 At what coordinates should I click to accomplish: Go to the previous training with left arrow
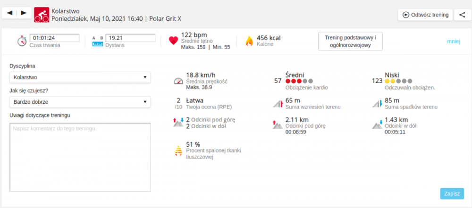[9, 13]
